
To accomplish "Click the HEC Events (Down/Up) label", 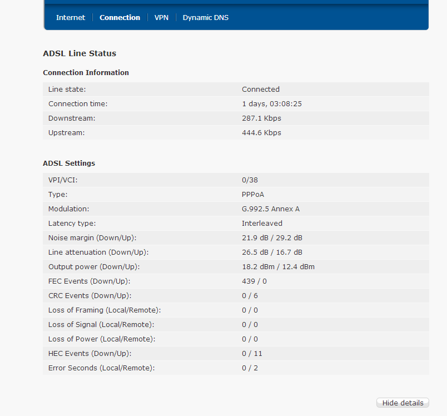I will tap(90, 354).
